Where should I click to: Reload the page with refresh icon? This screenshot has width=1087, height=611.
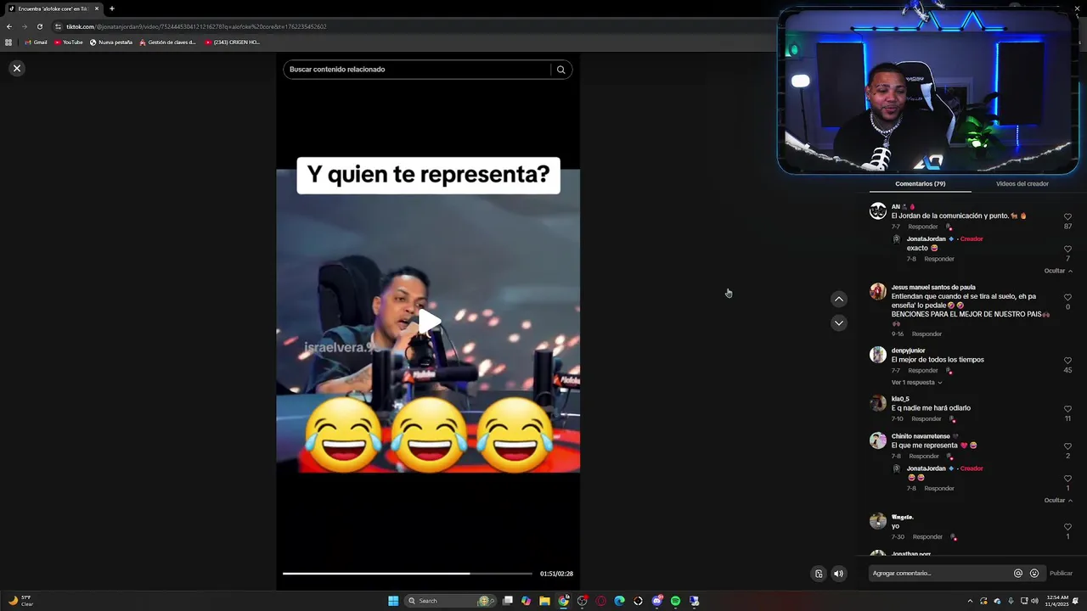39,26
